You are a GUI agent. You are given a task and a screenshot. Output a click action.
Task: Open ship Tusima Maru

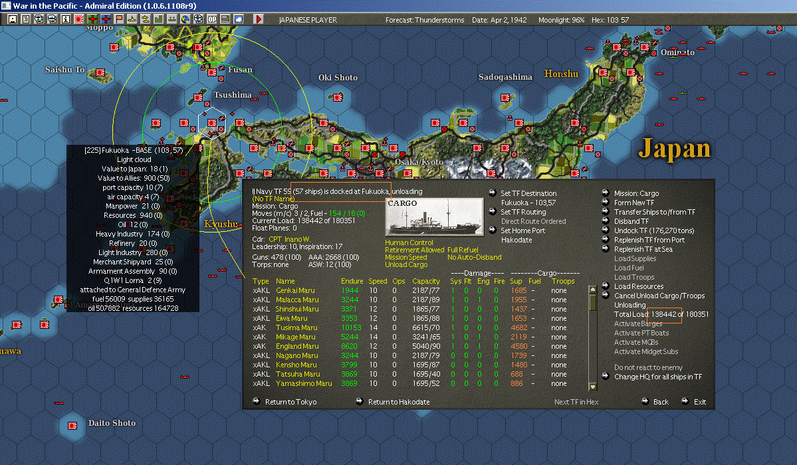pyautogui.click(x=296, y=327)
